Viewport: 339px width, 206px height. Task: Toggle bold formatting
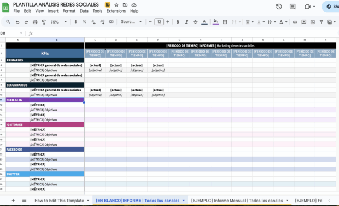178,22
